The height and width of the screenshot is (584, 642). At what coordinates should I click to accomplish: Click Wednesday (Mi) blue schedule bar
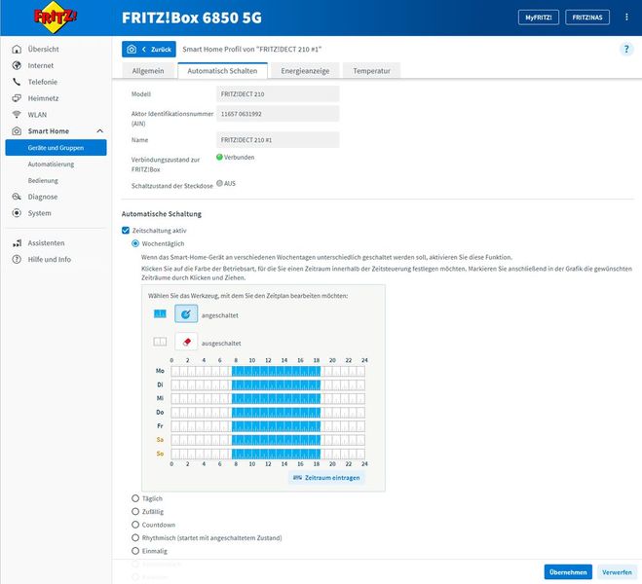coord(276,398)
